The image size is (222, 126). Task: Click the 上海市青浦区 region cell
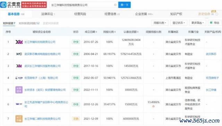click(x=173, y=78)
